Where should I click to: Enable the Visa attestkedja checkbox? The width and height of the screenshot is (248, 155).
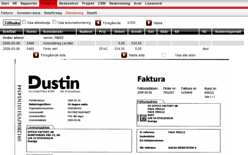coord(24,22)
